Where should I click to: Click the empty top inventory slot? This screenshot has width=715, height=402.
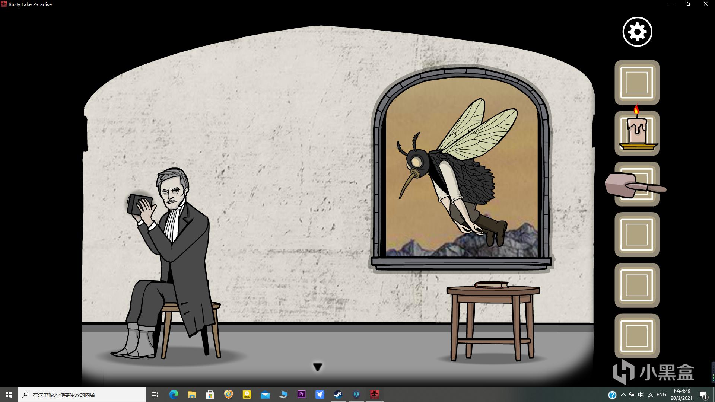click(x=637, y=82)
